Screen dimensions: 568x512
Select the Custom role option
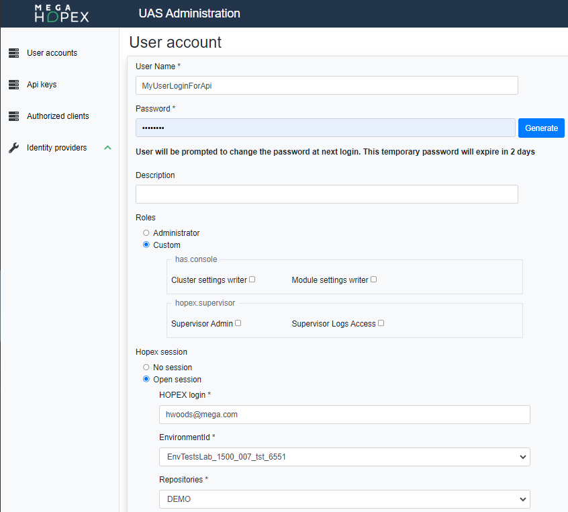pyautogui.click(x=146, y=245)
